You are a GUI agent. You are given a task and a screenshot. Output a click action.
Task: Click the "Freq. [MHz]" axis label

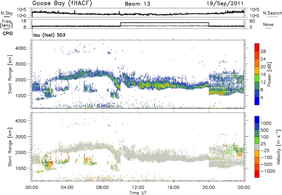coord(6,24)
